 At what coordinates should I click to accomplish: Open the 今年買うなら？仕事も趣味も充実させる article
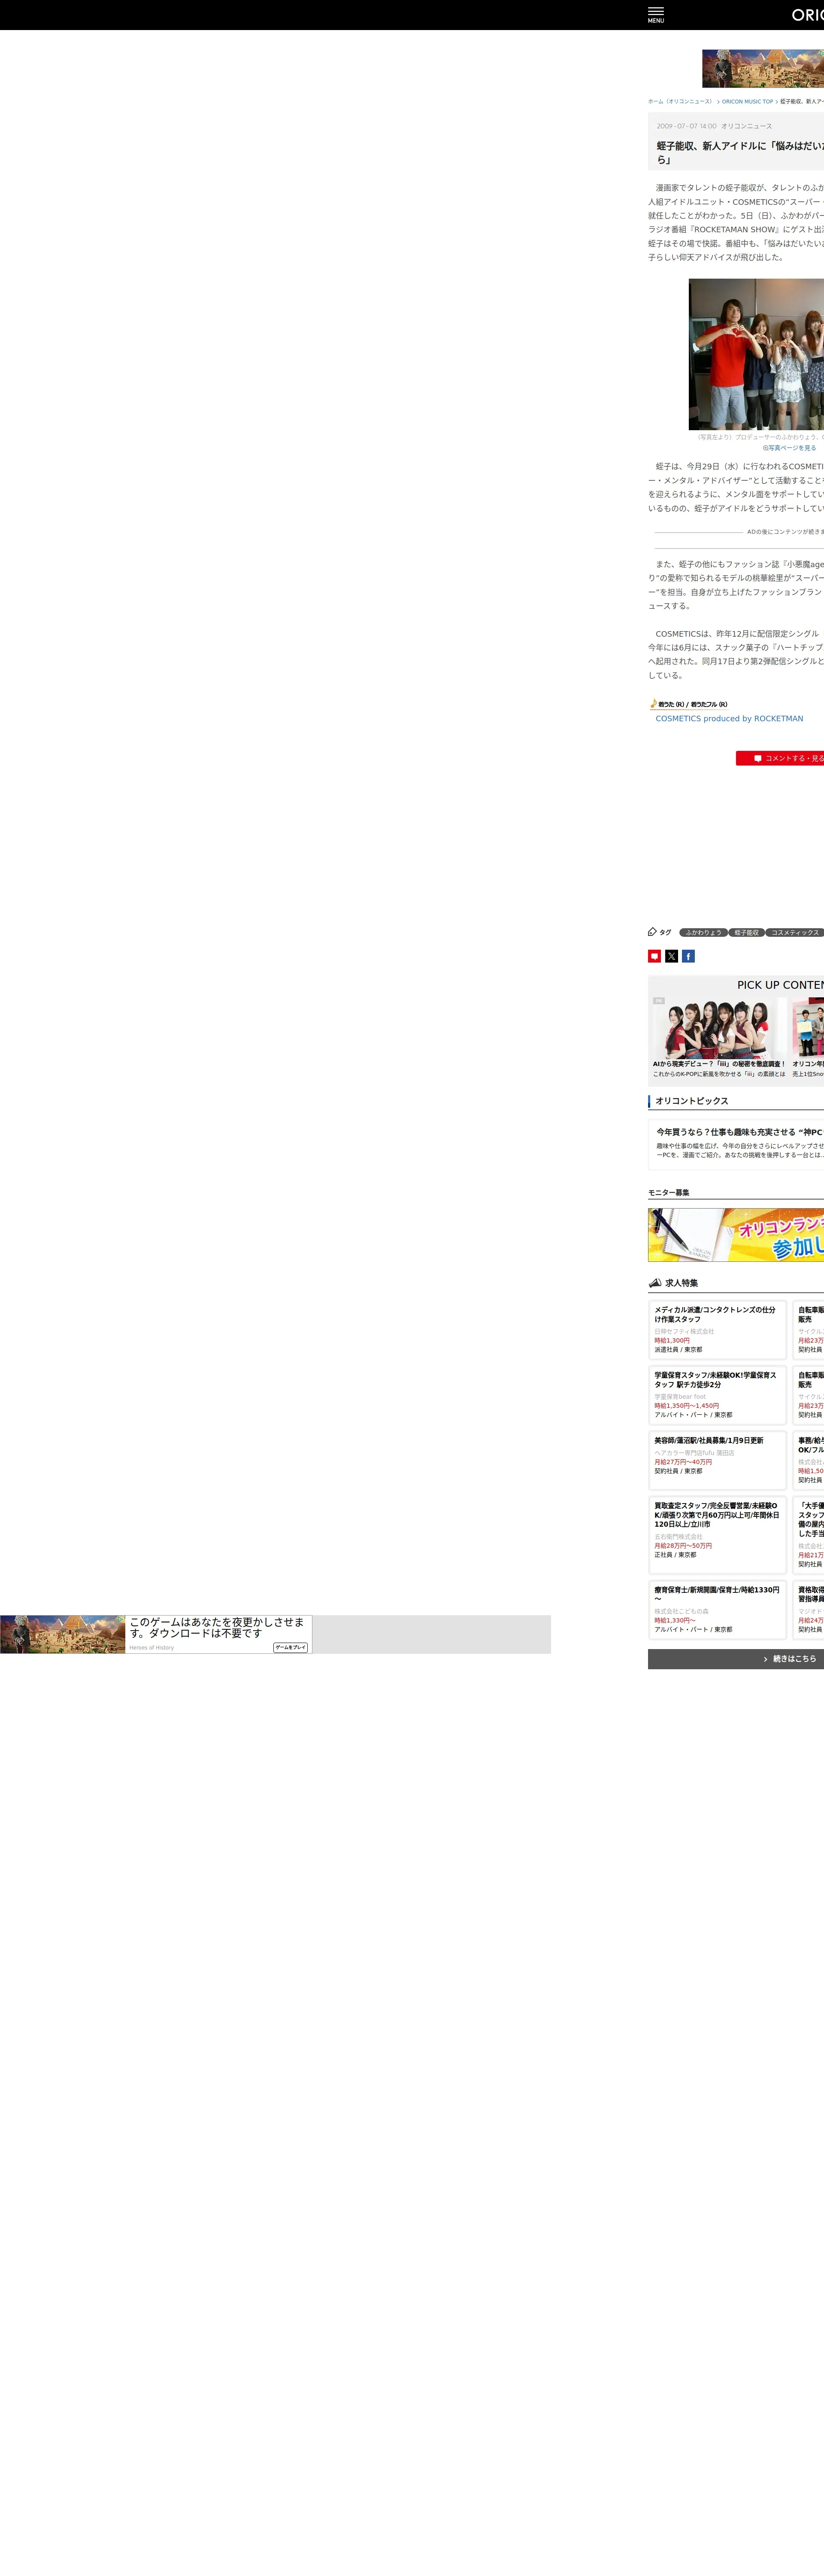[x=740, y=1132]
